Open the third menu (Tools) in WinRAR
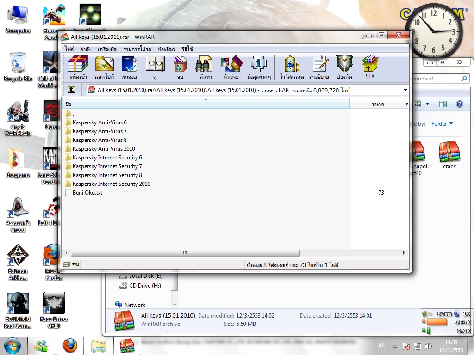Screen dimensions: 474x355 pos(107,49)
